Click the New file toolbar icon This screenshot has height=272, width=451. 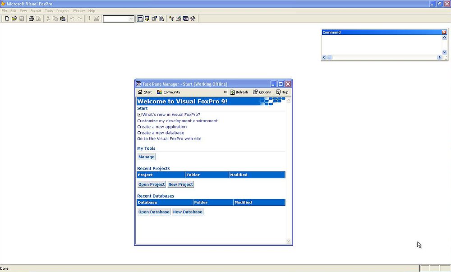coord(7,18)
